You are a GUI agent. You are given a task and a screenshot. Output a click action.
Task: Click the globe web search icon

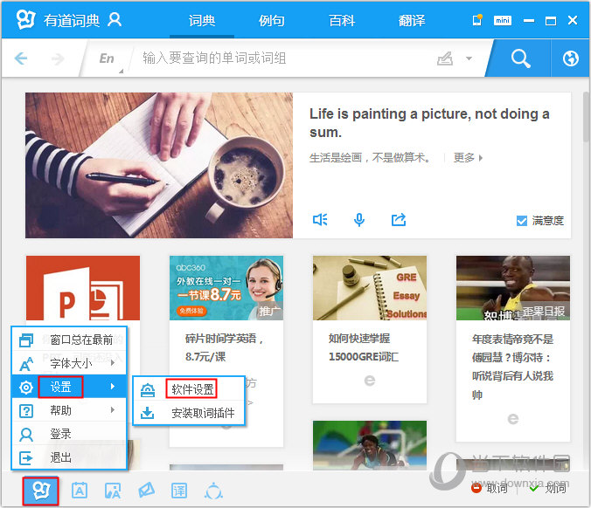pyautogui.click(x=571, y=58)
